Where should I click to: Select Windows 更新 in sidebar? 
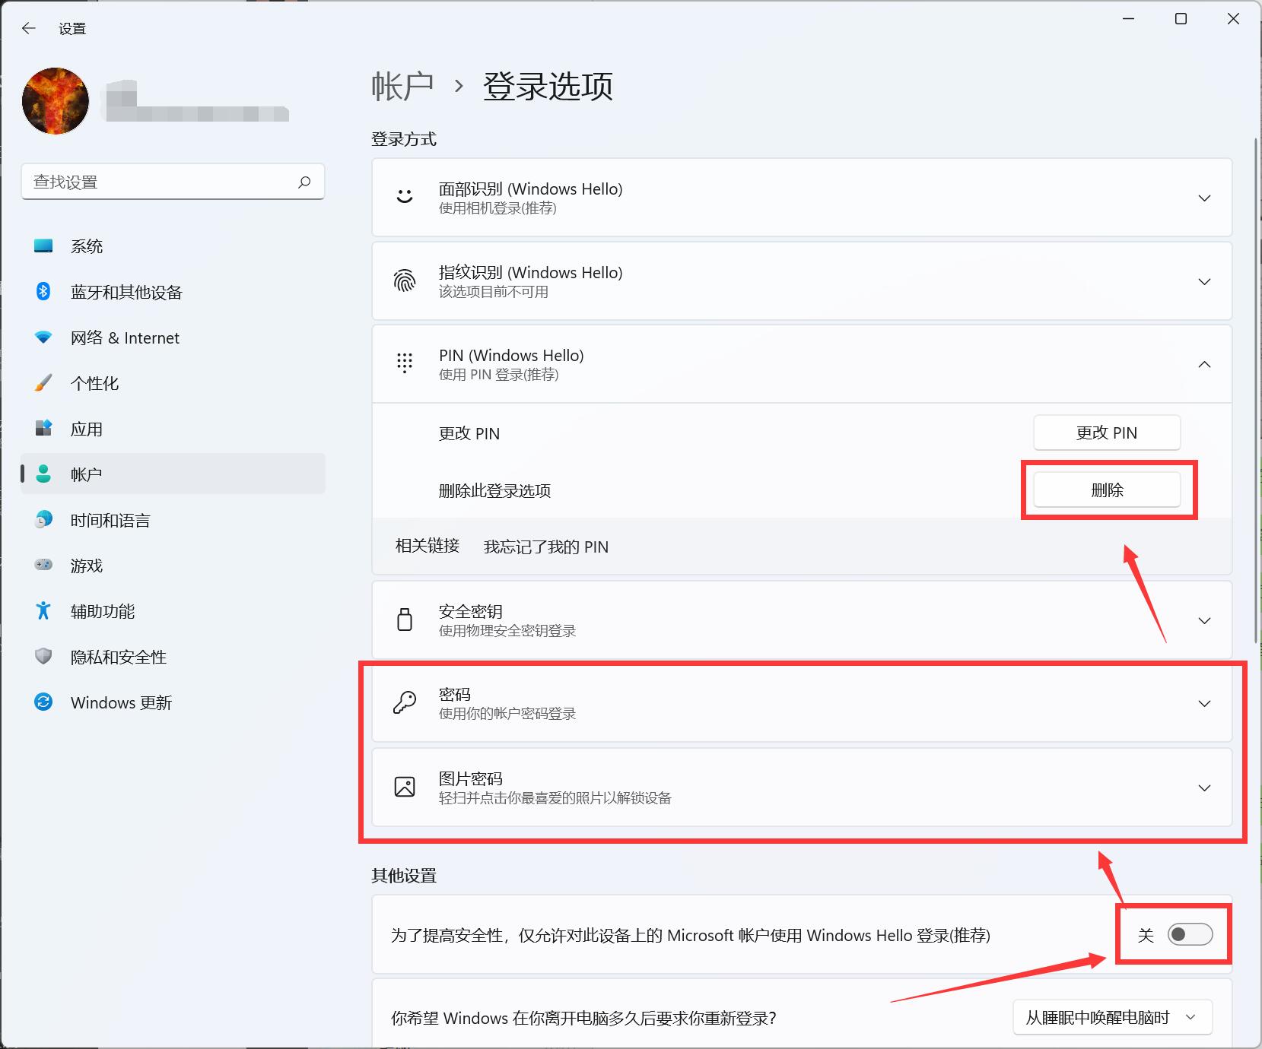pos(173,702)
